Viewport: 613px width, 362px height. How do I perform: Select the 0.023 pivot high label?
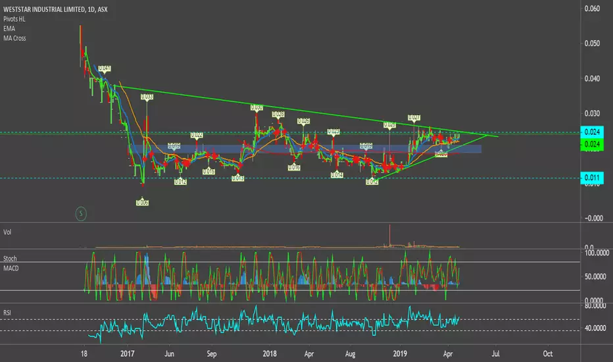point(333,132)
